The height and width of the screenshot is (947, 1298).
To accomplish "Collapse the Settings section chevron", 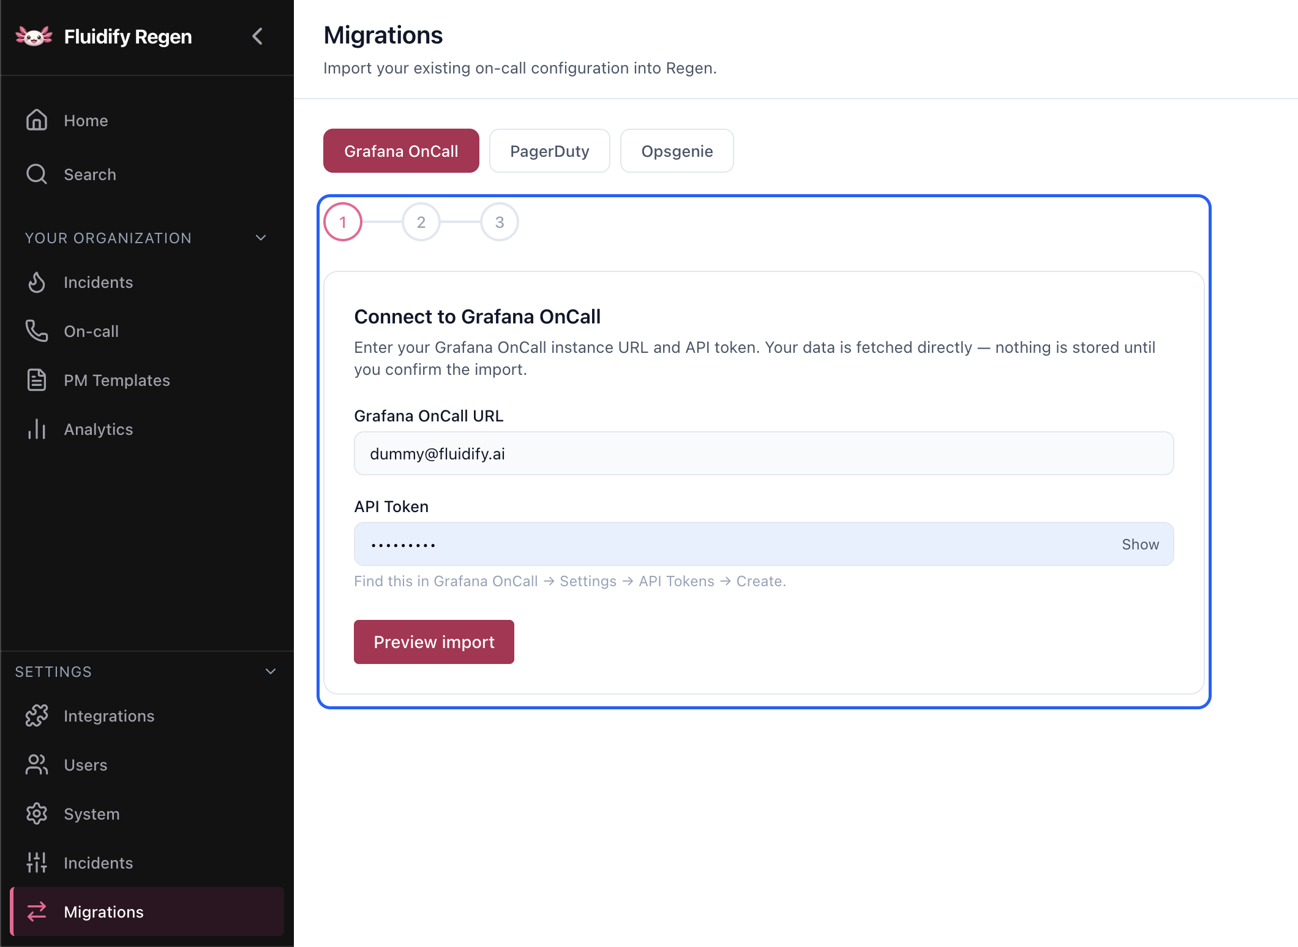I will [x=271, y=671].
